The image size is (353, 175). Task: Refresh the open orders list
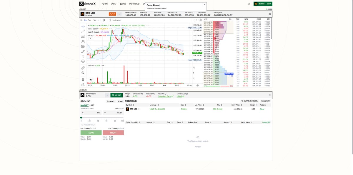tap(198, 147)
